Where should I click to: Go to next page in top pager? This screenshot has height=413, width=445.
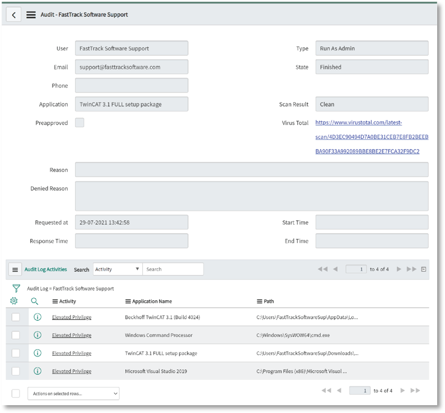coord(399,269)
